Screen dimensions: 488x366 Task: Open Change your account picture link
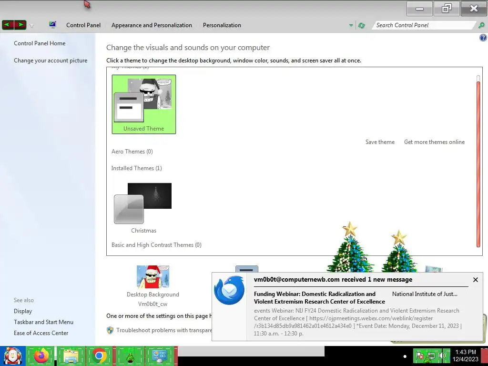tap(51, 61)
